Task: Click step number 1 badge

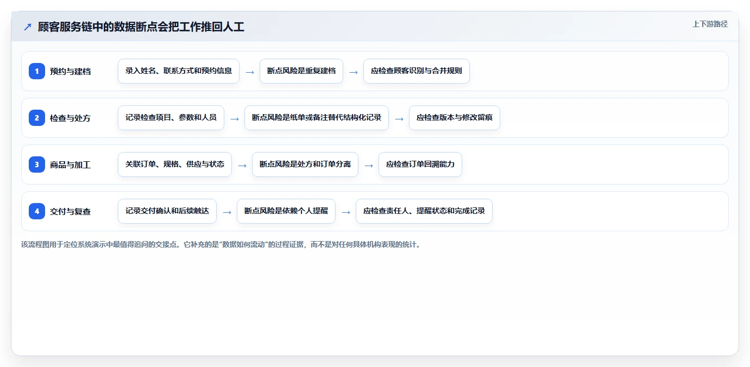Action: (37, 71)
